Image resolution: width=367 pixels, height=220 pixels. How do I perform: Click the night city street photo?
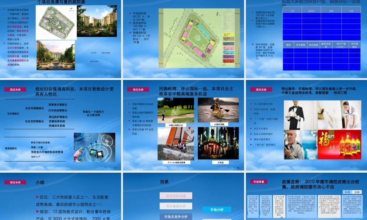coord(218,143)
